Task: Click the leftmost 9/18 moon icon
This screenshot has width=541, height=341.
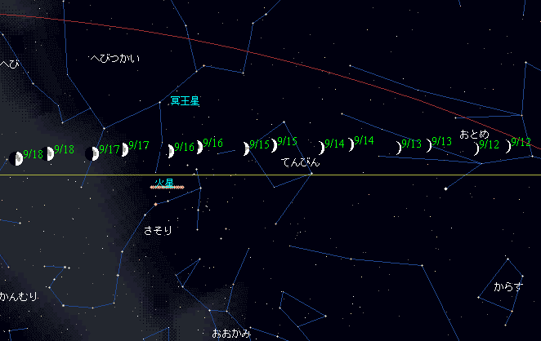Action: [x=15, y=157]
